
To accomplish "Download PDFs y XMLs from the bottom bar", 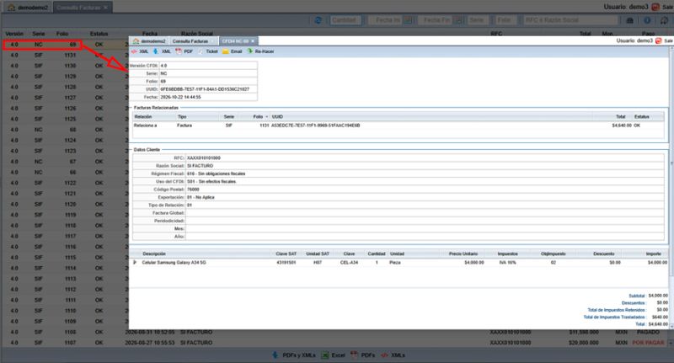I will [x=294, y=355].
